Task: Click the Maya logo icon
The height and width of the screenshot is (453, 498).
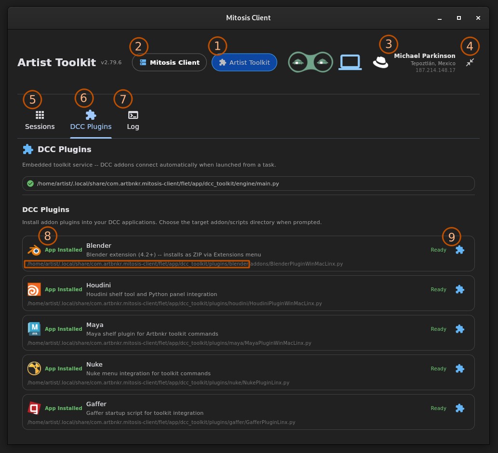Action: 34,329
